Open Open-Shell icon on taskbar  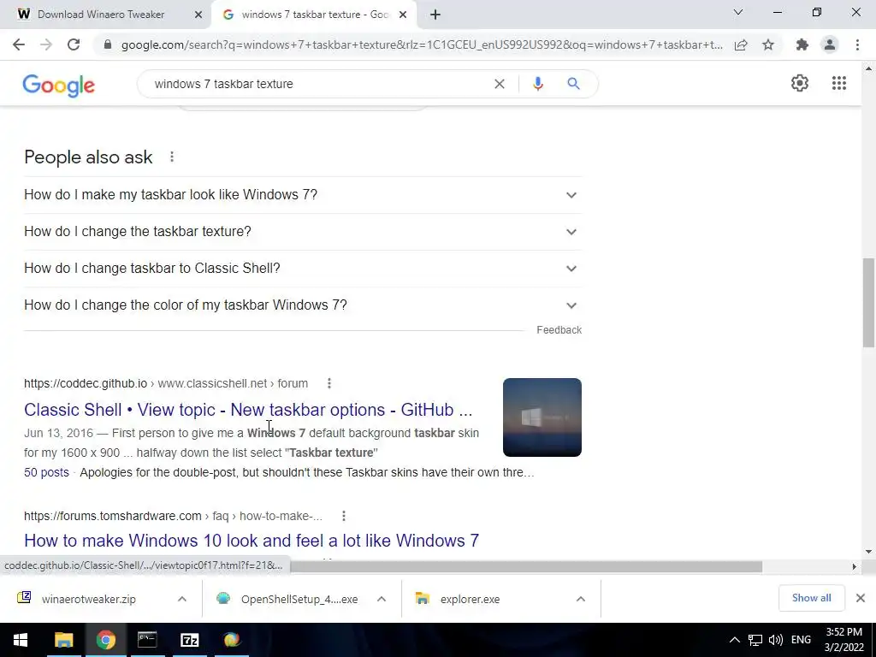[231, 640]
